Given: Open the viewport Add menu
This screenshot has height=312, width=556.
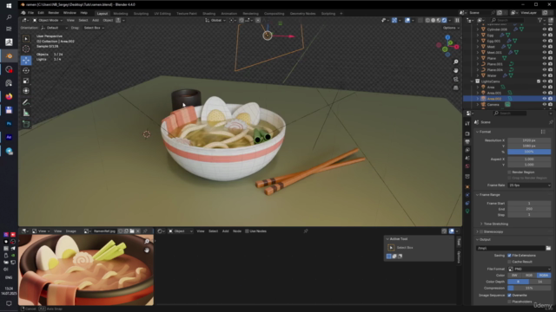Looking at the screenshot, I should tap(96, 20).
